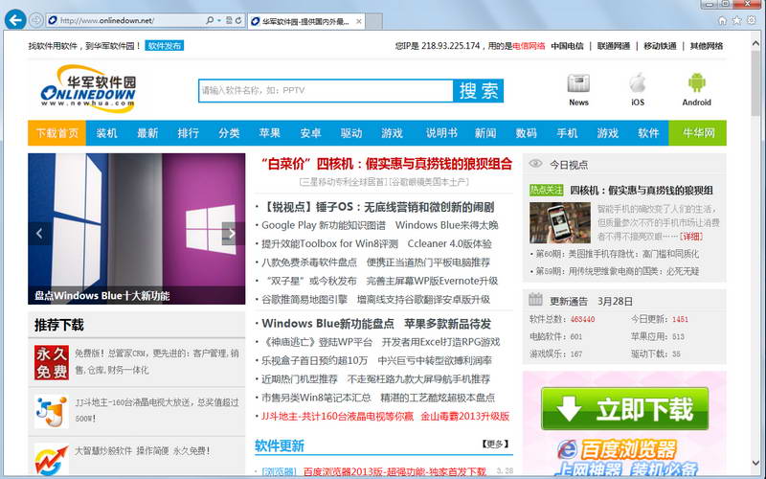Focus the software name search box
This screenshot has width=766, height=479.
click(326, 90)
